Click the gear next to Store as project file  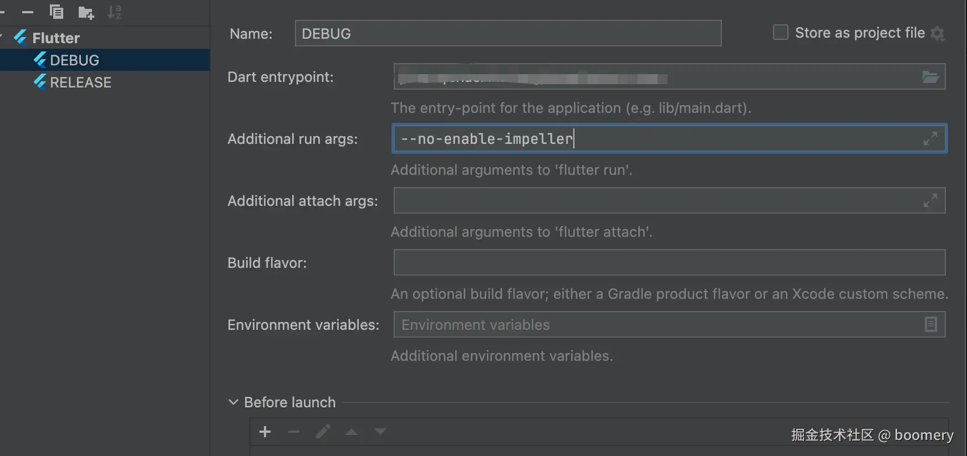point(937,33)
